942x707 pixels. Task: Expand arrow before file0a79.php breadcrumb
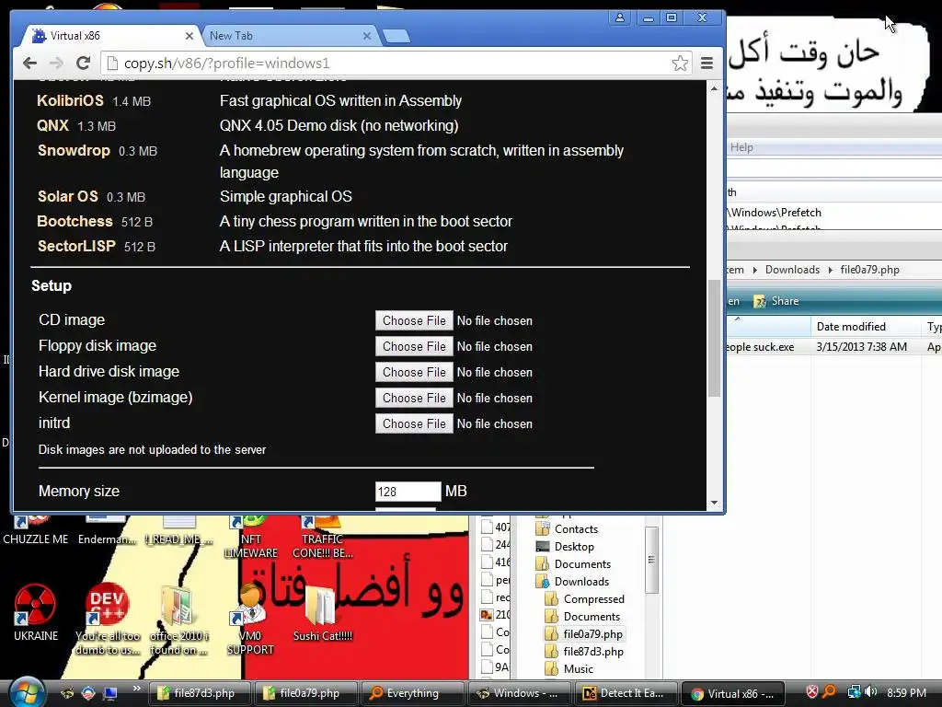tap(831, 270)
